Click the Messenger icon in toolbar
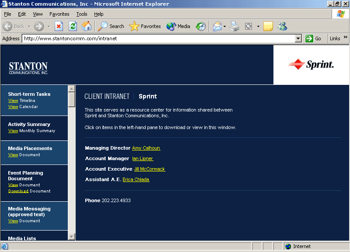The width and height of the screenshot is (350, 252). (x=282, y=26)
